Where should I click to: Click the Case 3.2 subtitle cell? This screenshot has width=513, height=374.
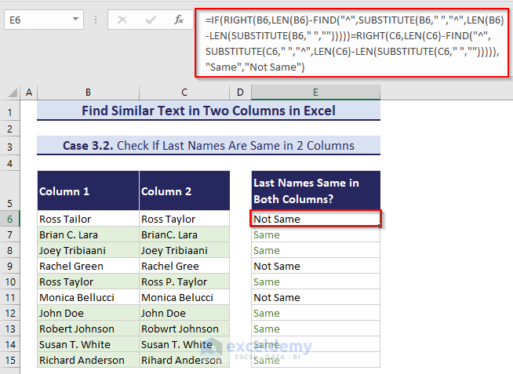[x=209, y=145]
